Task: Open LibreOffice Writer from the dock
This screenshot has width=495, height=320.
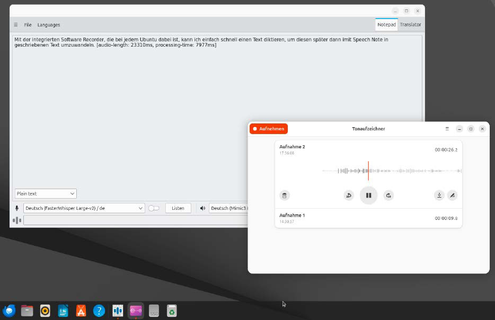Action: click(x=63, y=311)
